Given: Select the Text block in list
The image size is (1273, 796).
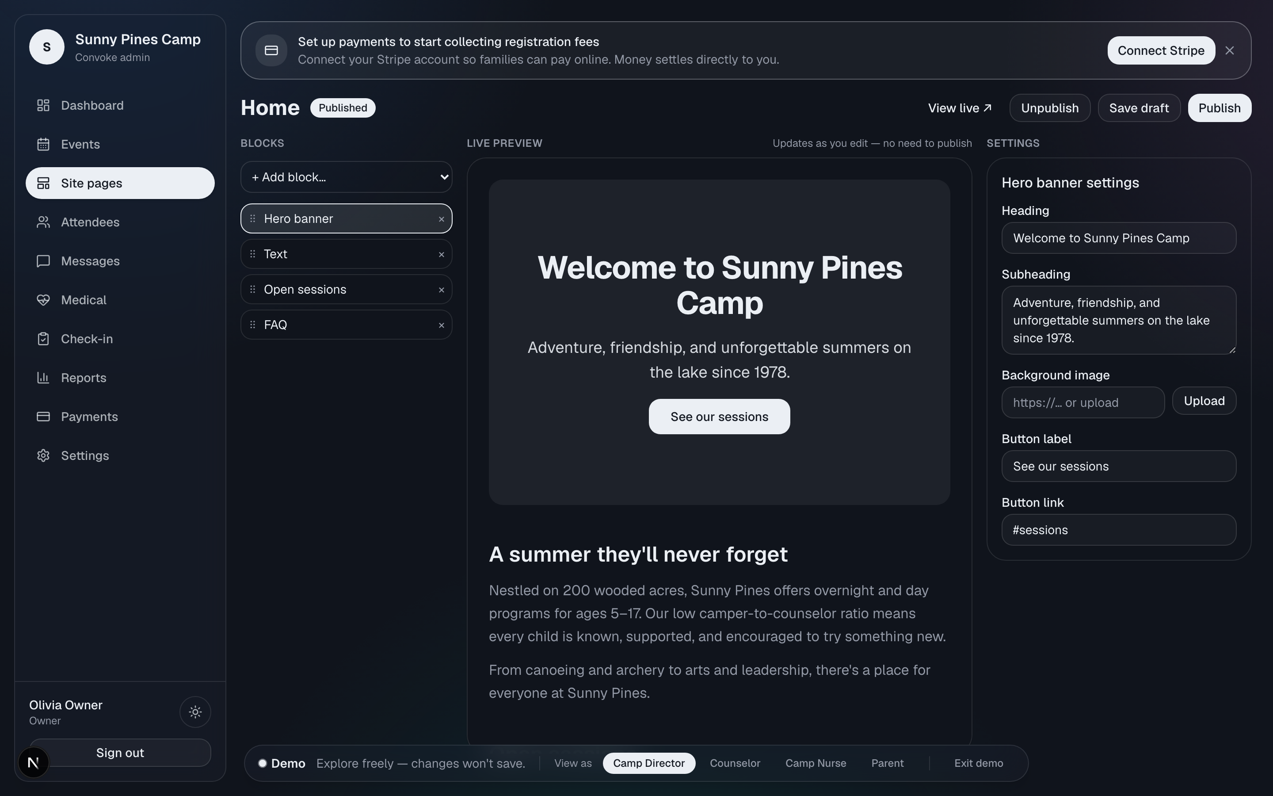Looking at the screenshot, I should 346,254.
